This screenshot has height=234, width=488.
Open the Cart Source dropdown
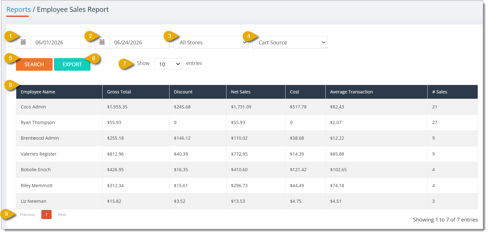290,42
